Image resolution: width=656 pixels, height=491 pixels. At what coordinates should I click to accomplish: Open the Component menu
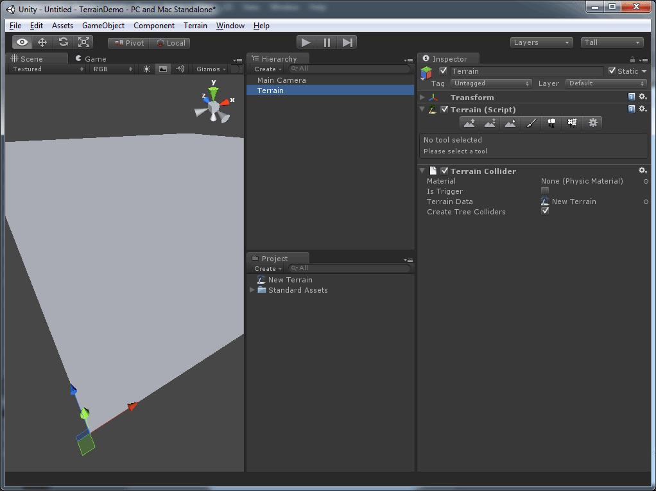click(x=154, y=26)
